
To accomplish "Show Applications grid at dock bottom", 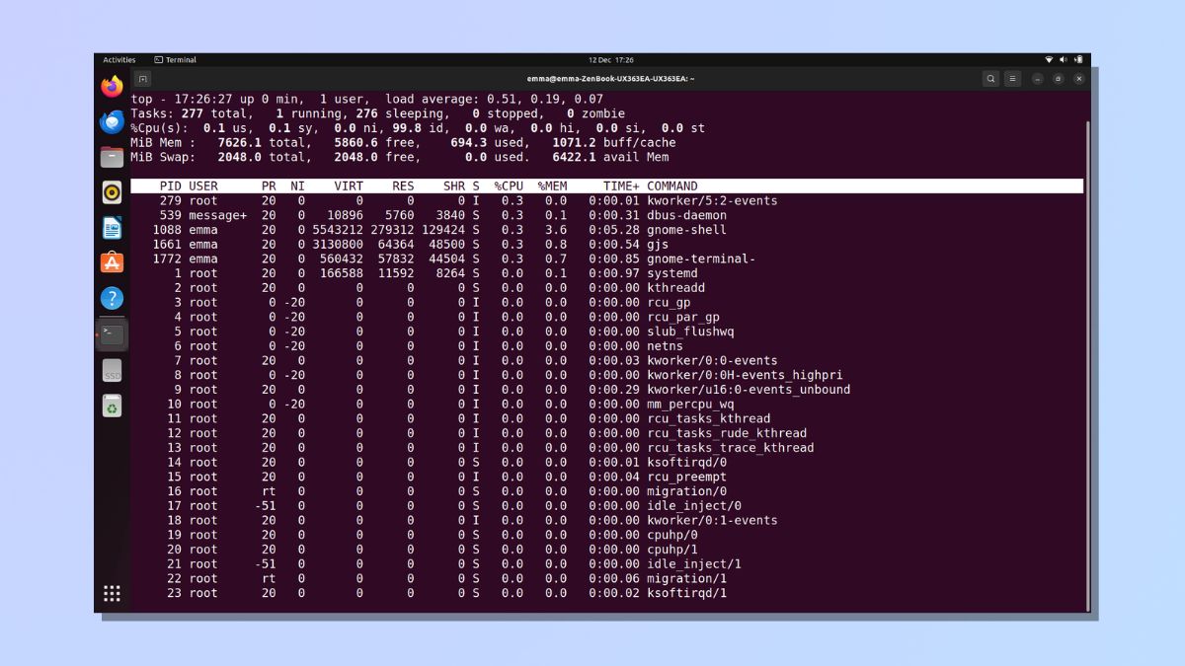I will click(113, 593).
